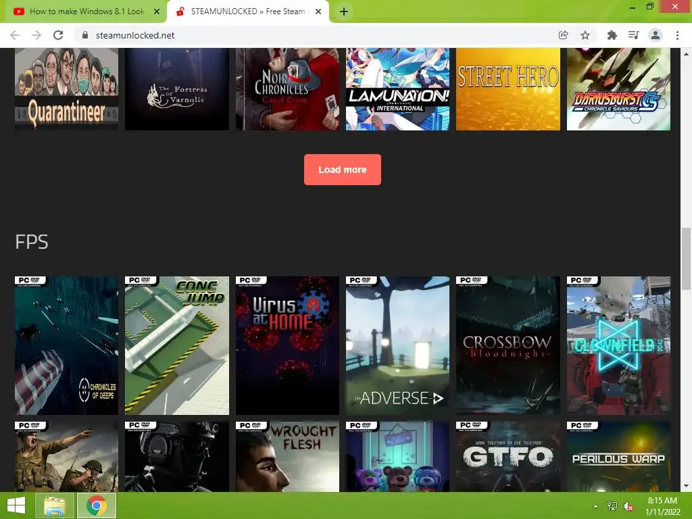Reload the steamunlocked page

tap(58, 35)
